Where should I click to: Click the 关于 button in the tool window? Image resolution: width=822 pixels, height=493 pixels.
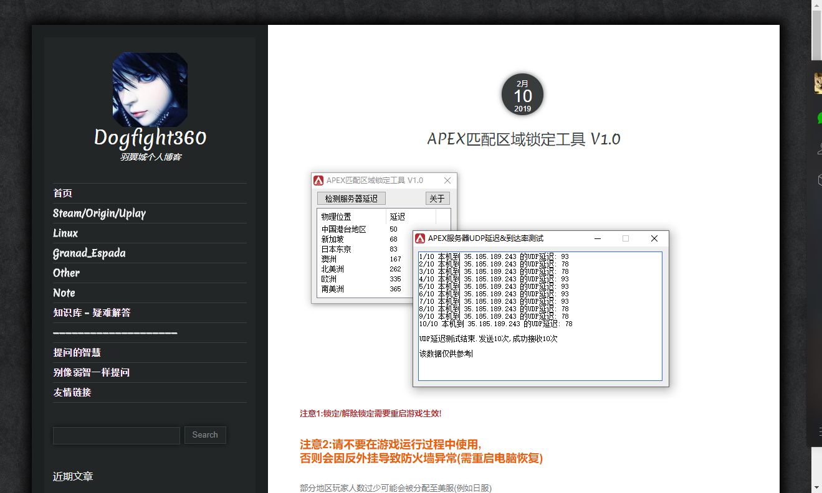(x=437, y=199)
